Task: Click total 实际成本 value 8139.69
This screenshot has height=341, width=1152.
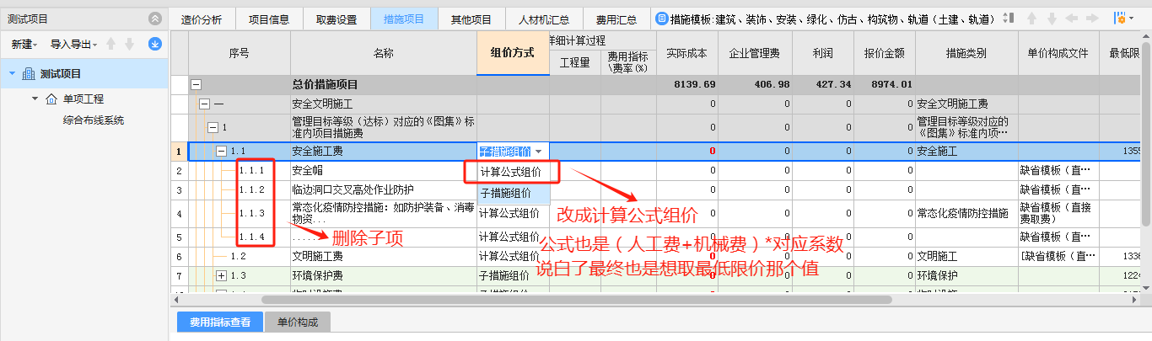Action: click(689, 84)
